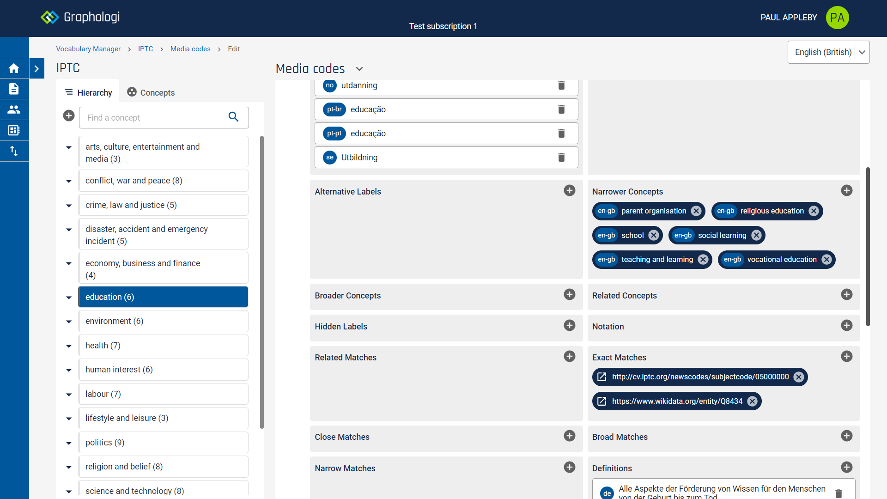This screenshot has height=499, width=887.
Task: Add a new Alternative Label
Action: [569, 191]
